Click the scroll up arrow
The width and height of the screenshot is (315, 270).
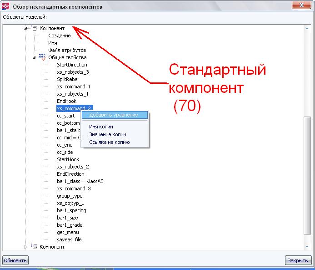pos(308,28)
